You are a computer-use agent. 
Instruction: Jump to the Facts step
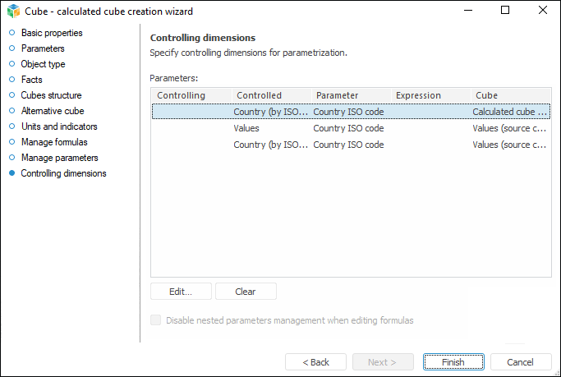[31, 80]
